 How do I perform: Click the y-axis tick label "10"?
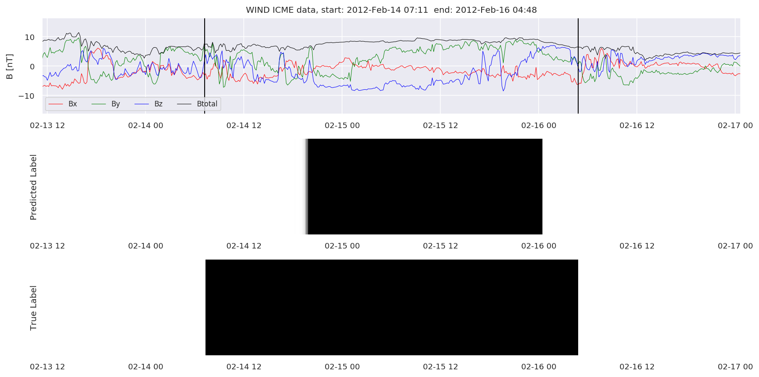[x=30, y=37]
